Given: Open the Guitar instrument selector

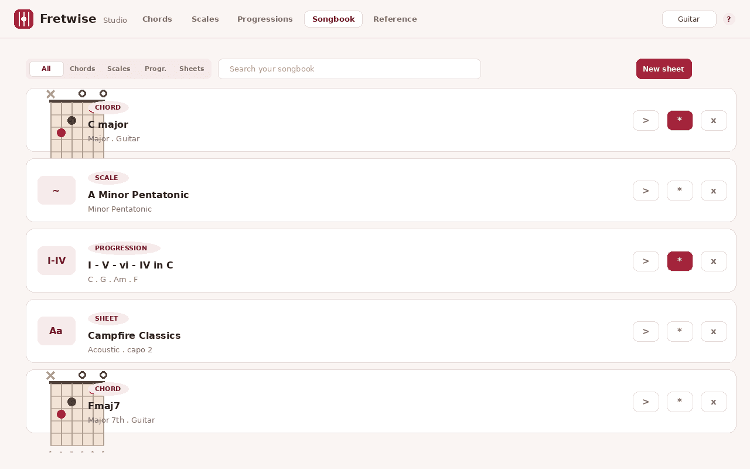Looking at the screenshot, I should point(689,19).
